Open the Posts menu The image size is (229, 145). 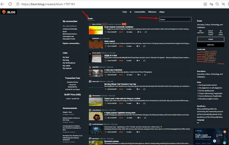pos(125,12)
